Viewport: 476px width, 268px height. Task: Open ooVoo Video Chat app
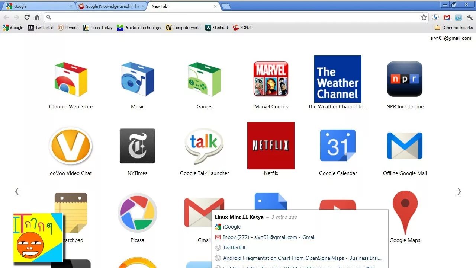coord(71,146)
